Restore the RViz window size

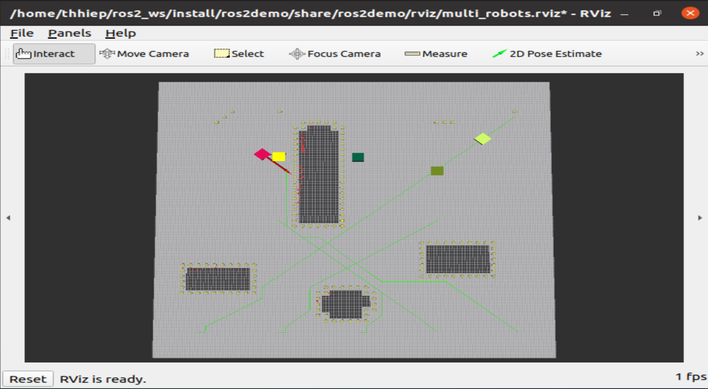click(657, 13)
